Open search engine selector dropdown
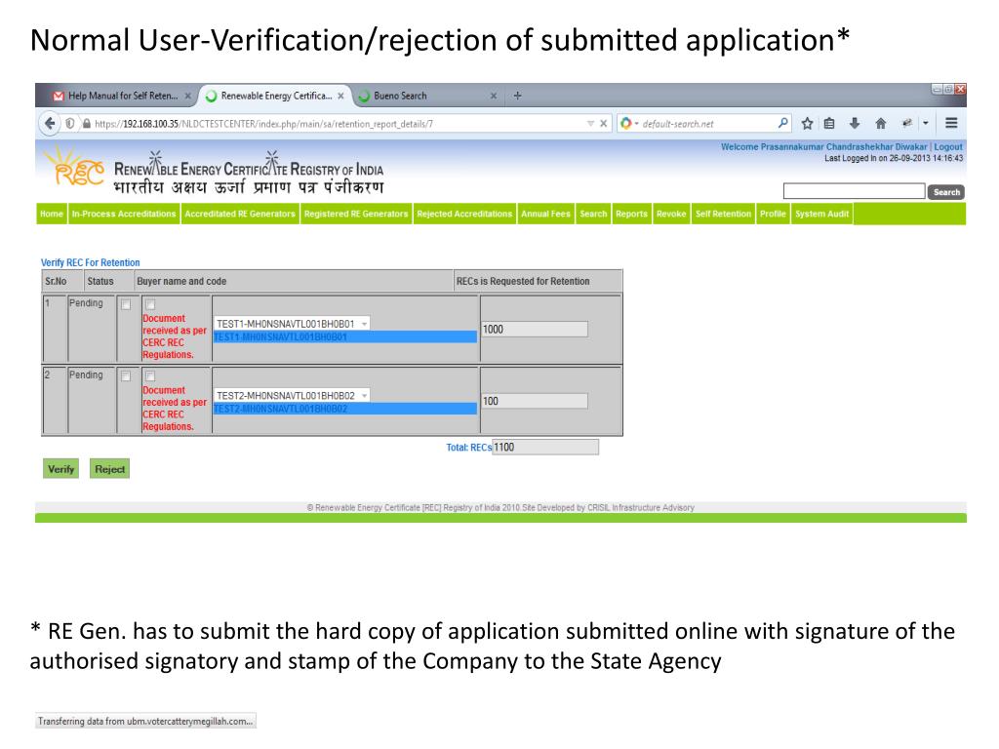Screen dimensions: 999x749 coord(628,124)
